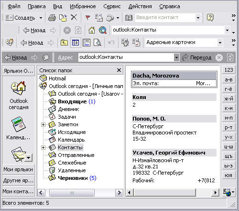Open the Создать button dropdown arrow
This screenshot has height=211, width=239.
pos(41,18)
